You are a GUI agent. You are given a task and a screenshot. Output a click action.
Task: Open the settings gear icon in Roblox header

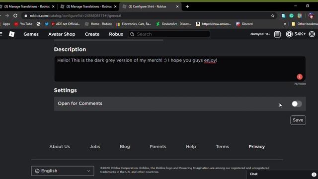pyautogui.click(x=312, y=34)
